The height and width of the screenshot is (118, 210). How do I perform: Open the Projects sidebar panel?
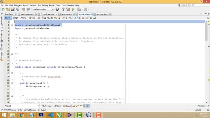2,56
